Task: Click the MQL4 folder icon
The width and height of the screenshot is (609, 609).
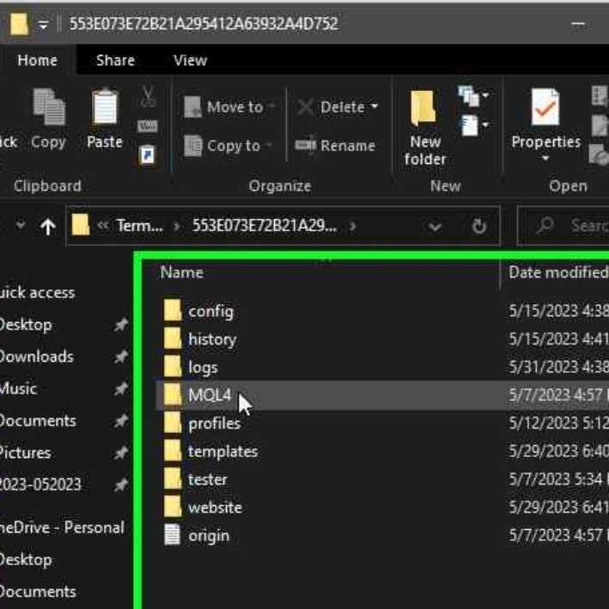Action: [173, 394]
